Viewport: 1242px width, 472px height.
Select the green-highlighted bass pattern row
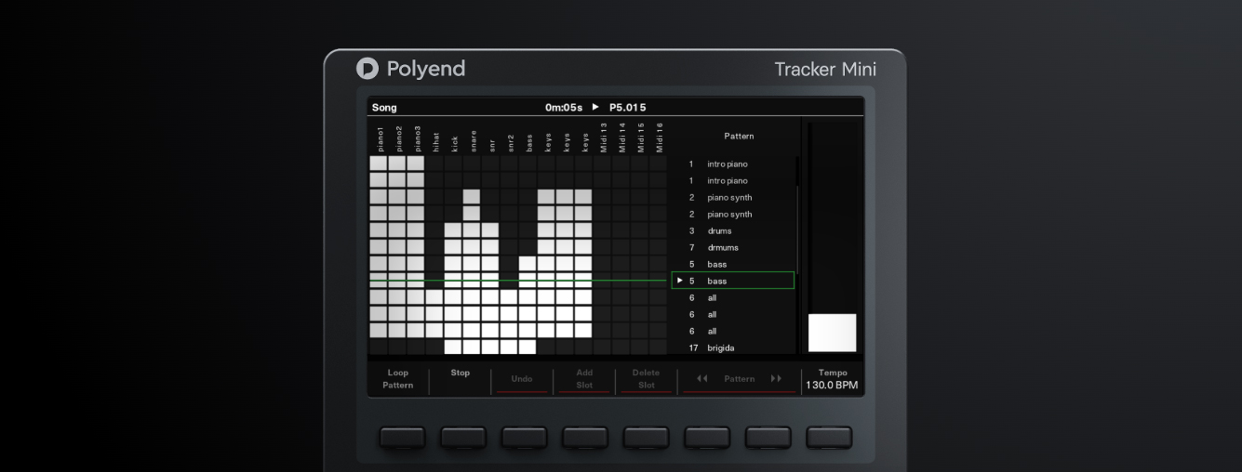pyautogui.click(x=733, y=281)
